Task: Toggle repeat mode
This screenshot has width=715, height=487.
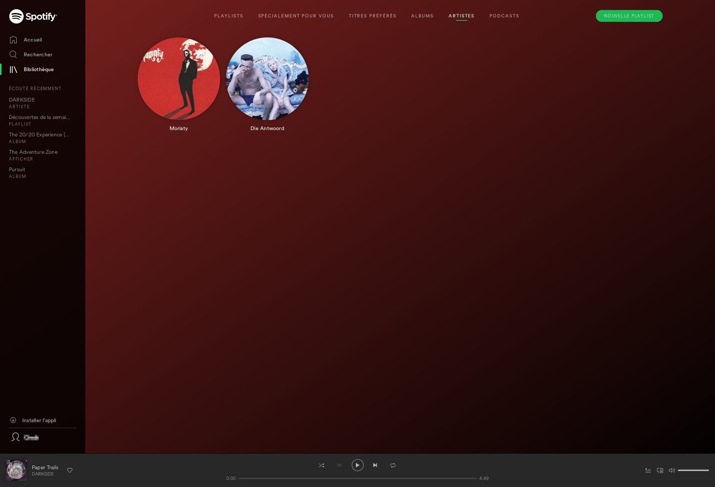Action: tap(393, 465)
